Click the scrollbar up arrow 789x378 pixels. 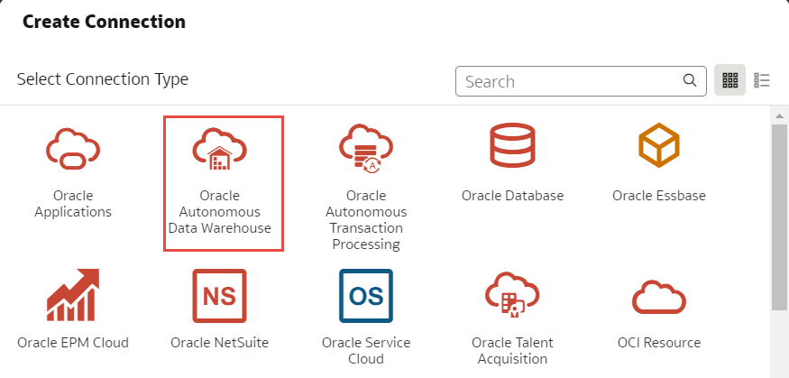[779, 115]
